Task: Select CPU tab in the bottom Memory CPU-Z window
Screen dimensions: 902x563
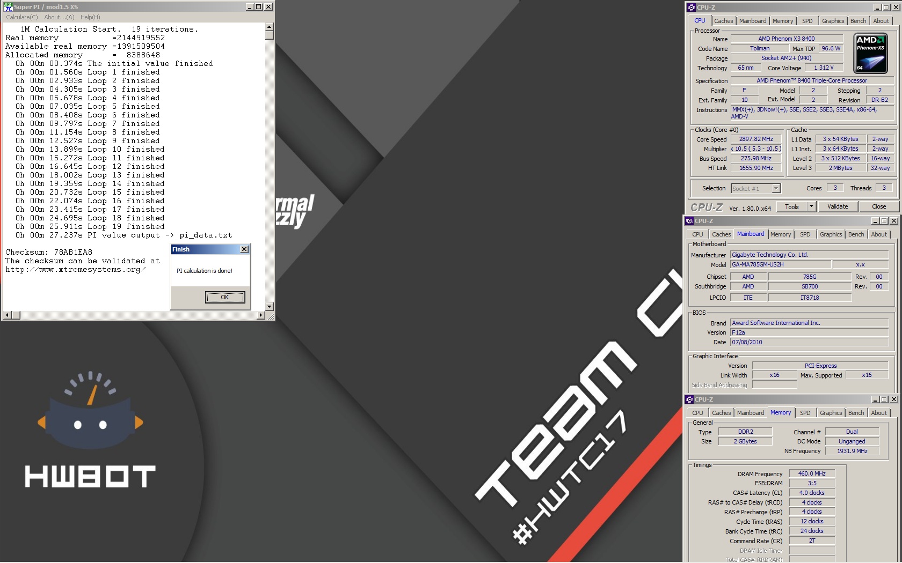Action: click(x=697, y=413)
